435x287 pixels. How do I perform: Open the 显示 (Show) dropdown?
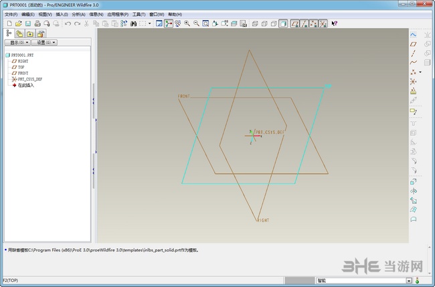[19, 43]
